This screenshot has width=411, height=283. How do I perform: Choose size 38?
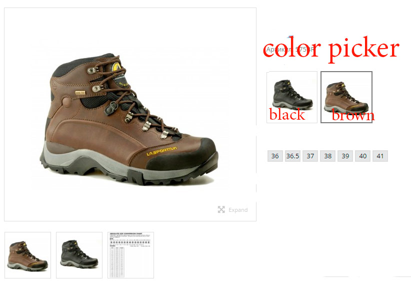point(327,156)
